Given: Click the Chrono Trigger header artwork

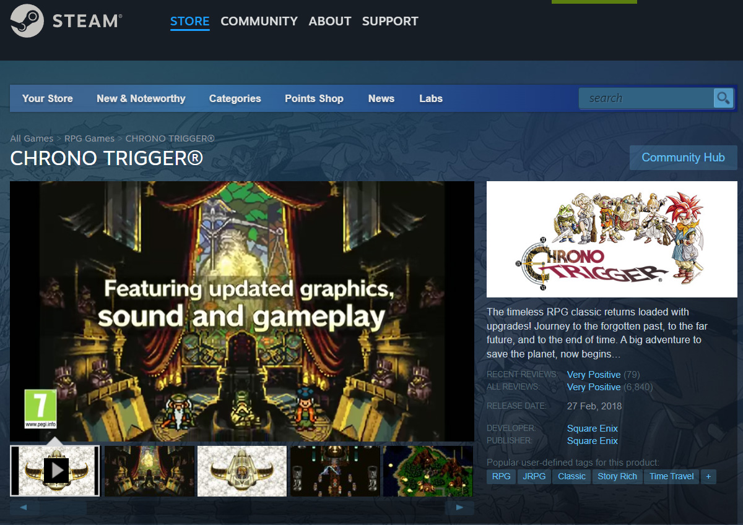Looking at the screenshot, I should tap(612, 239).
